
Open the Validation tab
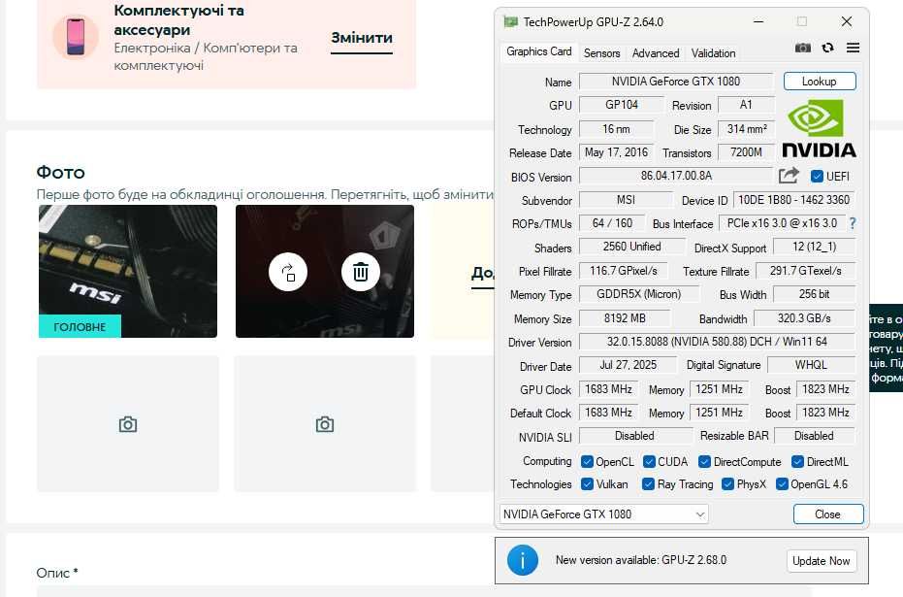tap(713, 53)
